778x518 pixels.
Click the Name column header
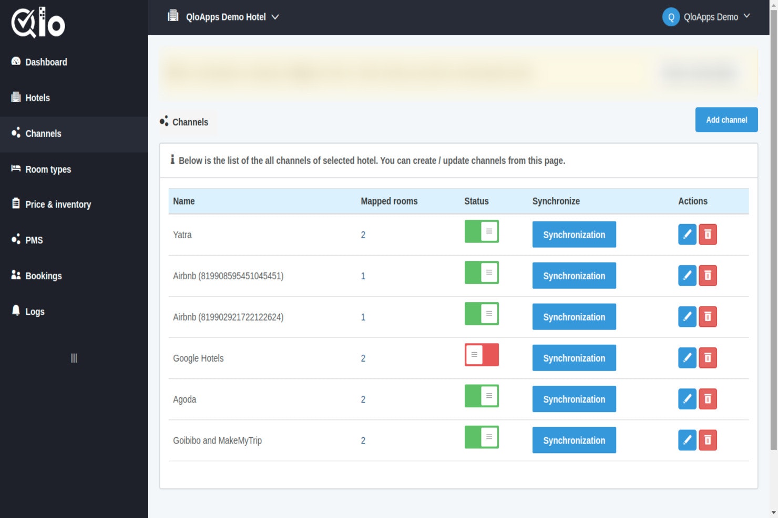tap(184, 201)
